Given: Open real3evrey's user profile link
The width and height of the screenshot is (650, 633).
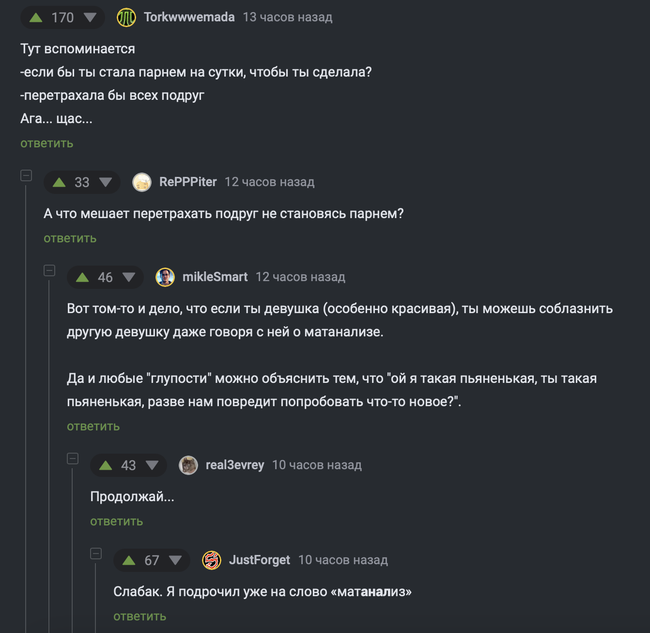Looking at the screenshot, I should pos(235,465).
